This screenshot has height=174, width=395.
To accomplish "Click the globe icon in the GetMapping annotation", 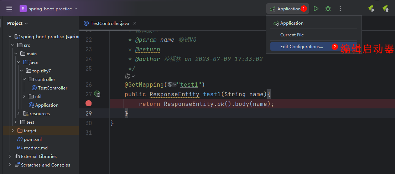I will [x=170, y=85].
